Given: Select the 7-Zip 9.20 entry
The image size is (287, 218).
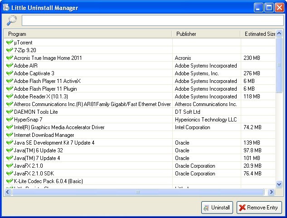Looking at the screenshot, I should (x=25, y=50).
